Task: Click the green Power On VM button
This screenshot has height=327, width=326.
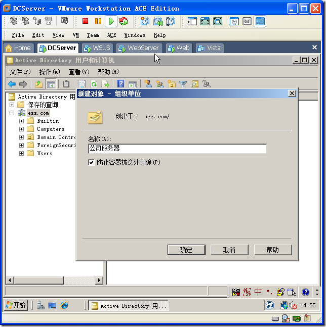Action: click(111, 21)
